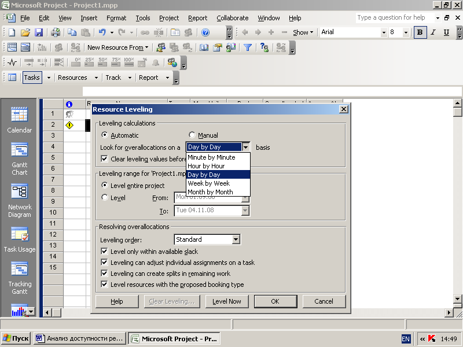This screenshot has height=347, width=463.
Task: Toggle adjust individual assignments checkbox
Action: pos(104,263)
